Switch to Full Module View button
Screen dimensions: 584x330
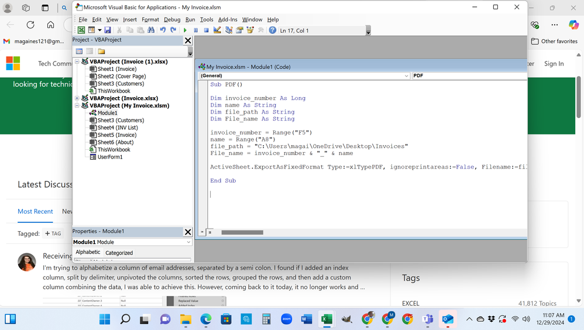coord(209,232)
